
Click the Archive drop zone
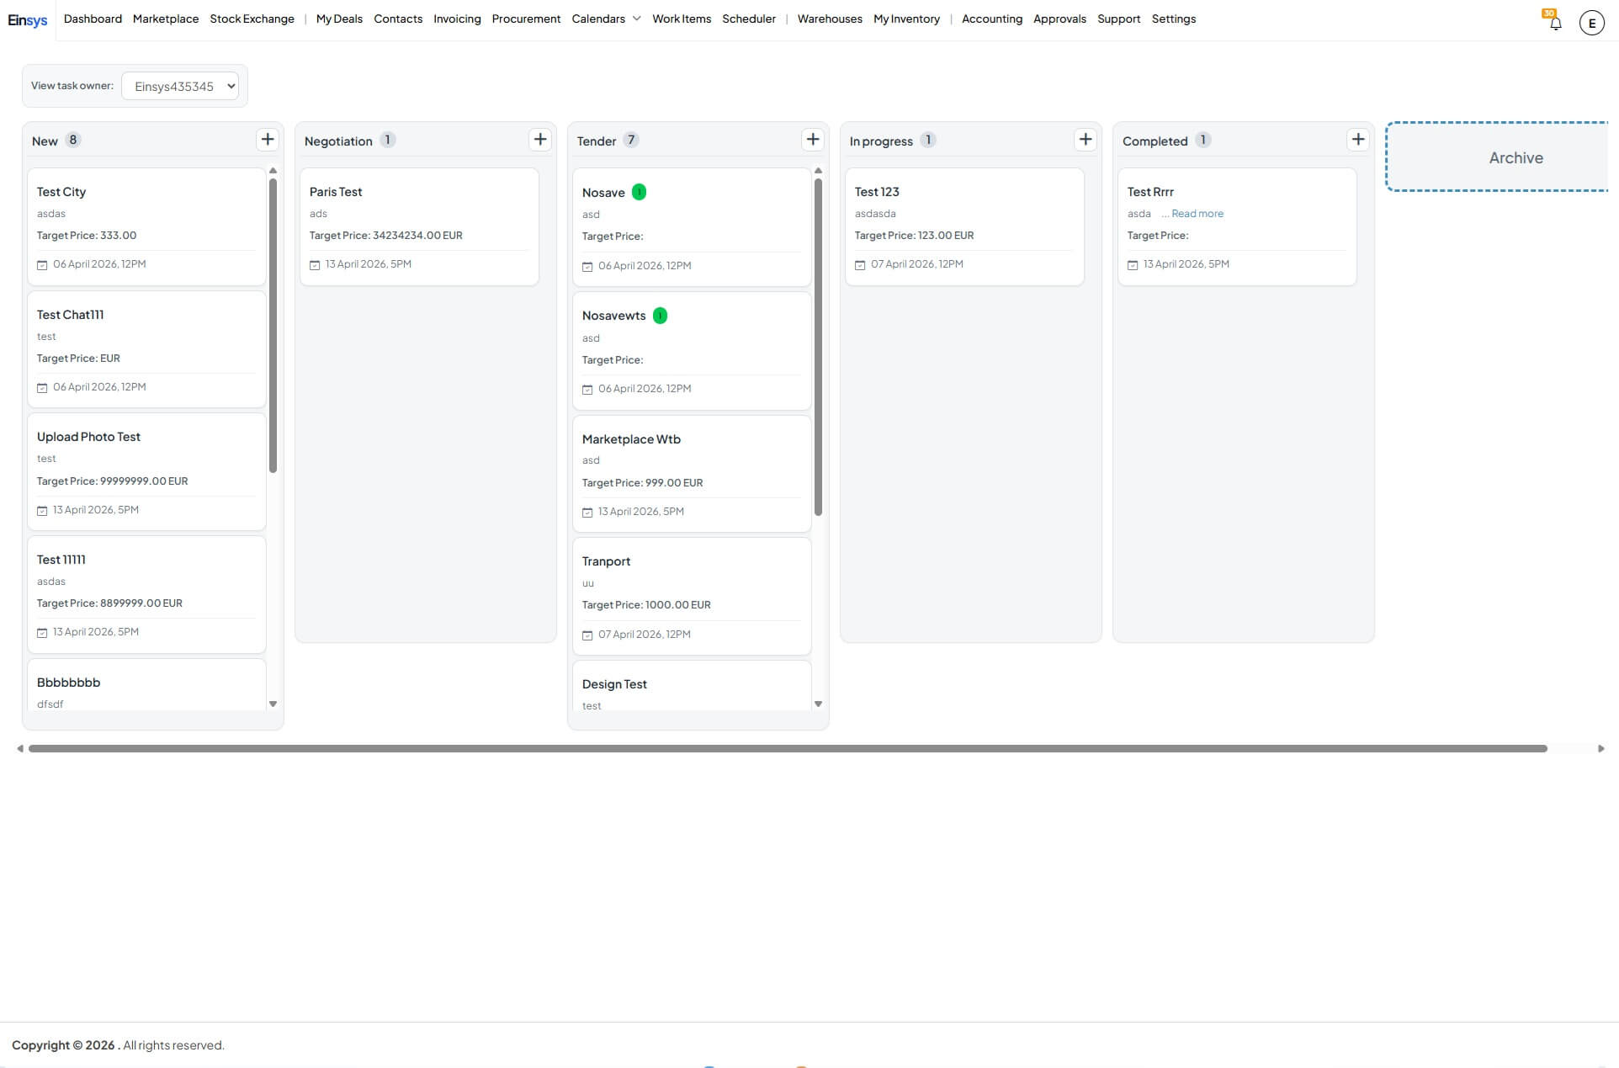click(x=1515, y=157)
